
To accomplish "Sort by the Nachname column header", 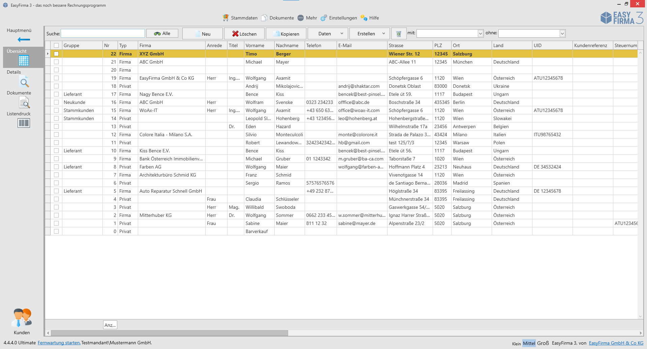I will (x=289, y=45).
